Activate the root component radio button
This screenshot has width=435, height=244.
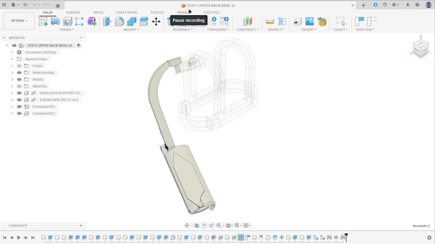pos(79,45)
